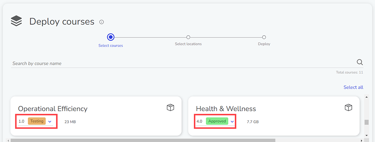This screenshot has height=142, width=375.
Task: Go to the 'Deploy' step label
Action: click(x=264, y=44)
